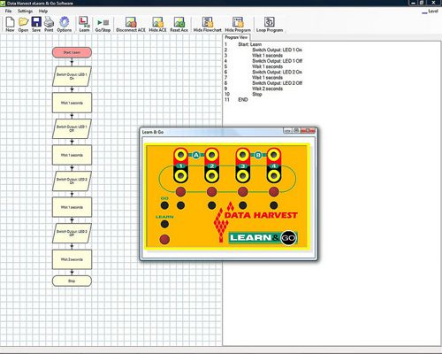Click the Level label at top right
This screenshot has height=354, width=442.
point(433,12)
